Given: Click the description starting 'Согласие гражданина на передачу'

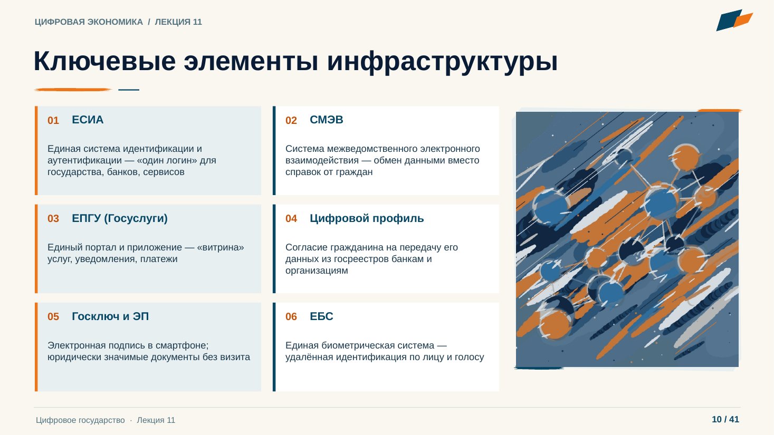Looking at the screenshot, I should [x=371, y=259].
